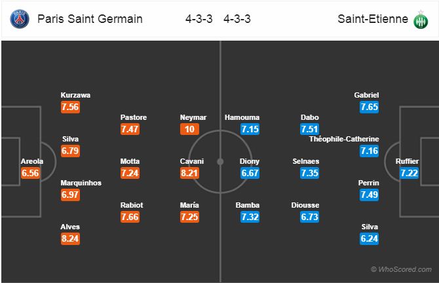The height and width of the screenshot is (283, 439).
Task: Click Alves' 8.24 orange rating
Action: click(70, 238)
